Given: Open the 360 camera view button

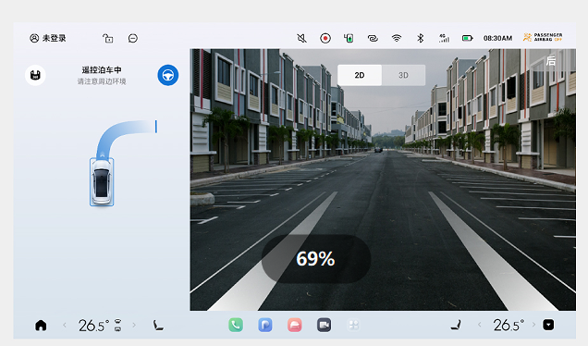Looking at the screenshot, I should (x=35, y=75).
